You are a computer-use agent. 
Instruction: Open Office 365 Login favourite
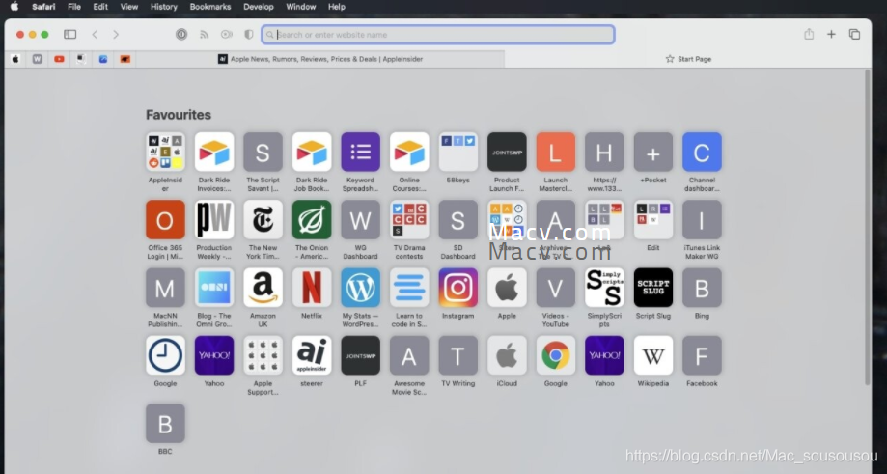[165, 219]
